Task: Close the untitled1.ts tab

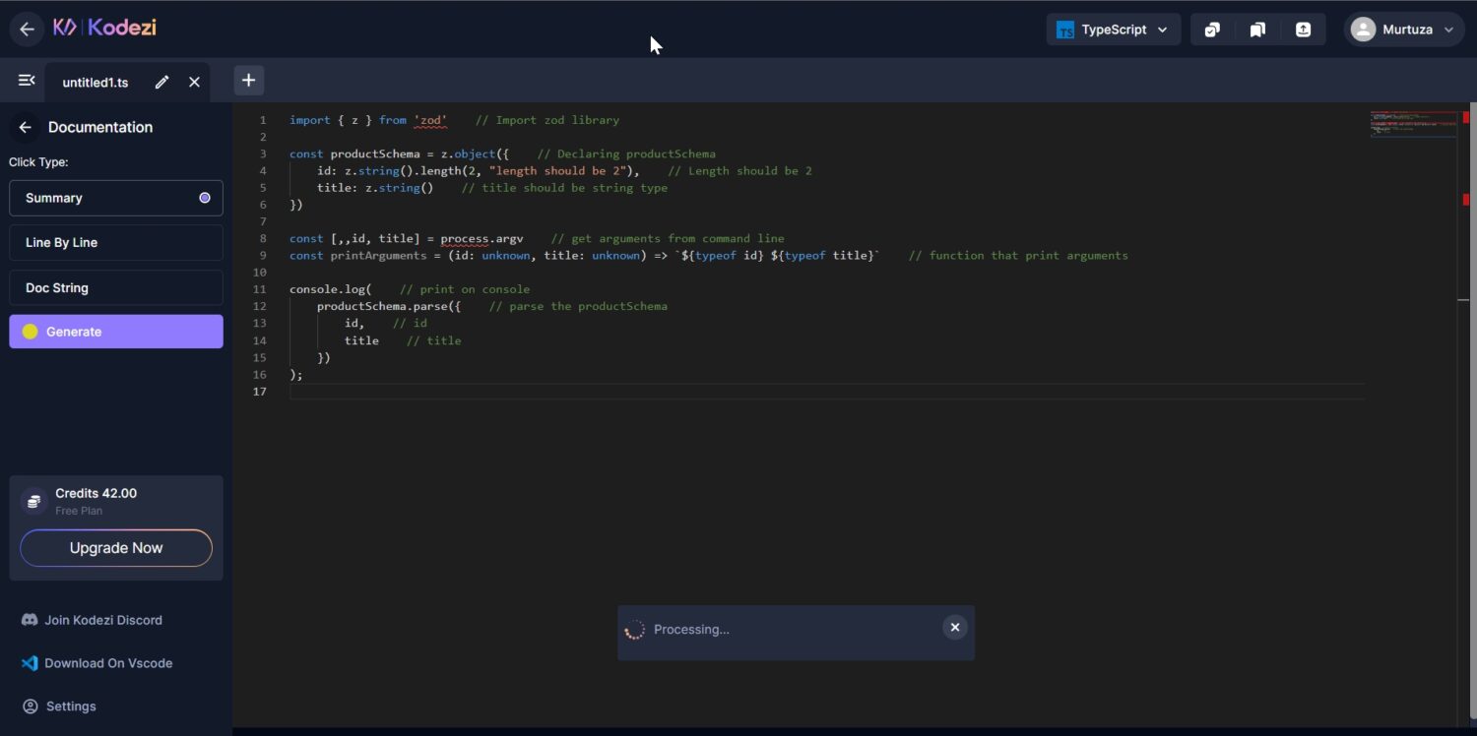Action: click(194, 82)
